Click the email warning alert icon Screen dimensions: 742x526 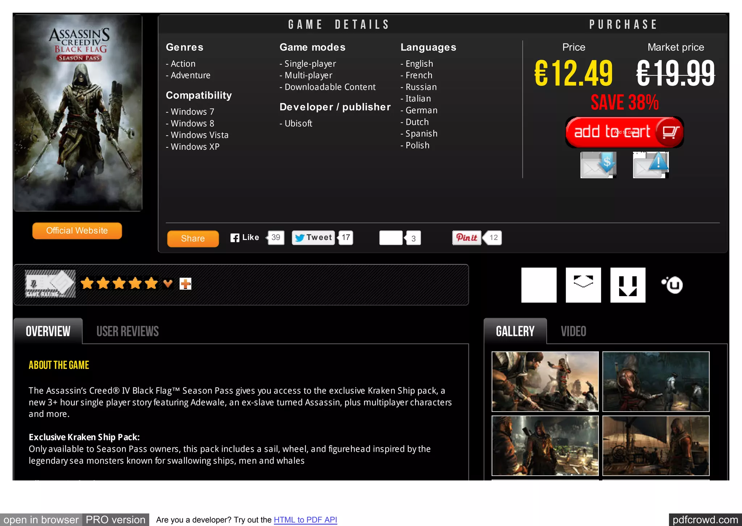[x=651, y=165]
